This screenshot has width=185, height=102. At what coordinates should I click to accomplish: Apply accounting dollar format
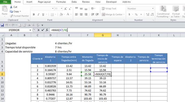pos(129,14)
